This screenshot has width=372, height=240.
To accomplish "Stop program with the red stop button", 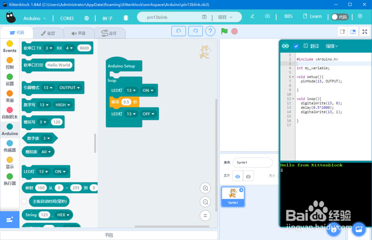I will (x=234, y=31).
